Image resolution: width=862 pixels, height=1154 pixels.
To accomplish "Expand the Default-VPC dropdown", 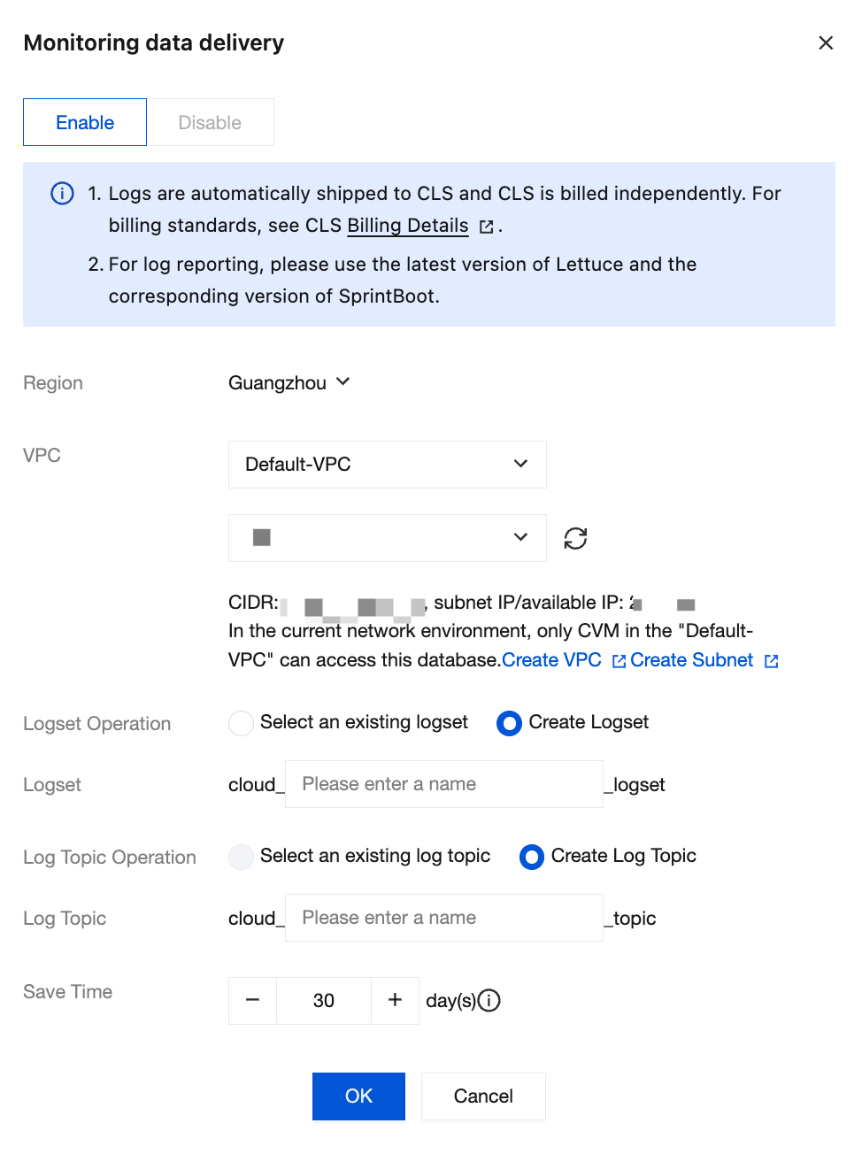I will coord(387,465).
